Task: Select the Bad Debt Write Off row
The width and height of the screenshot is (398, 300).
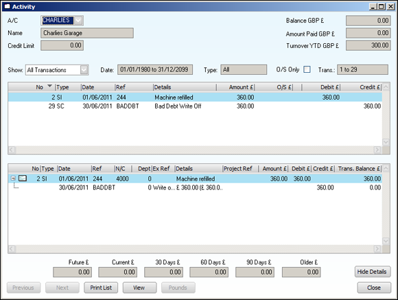Action: (x=195, y=106)
